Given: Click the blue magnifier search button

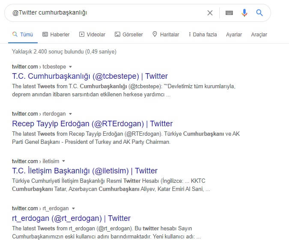Looking at the screenshot, I should pos(259,13).
